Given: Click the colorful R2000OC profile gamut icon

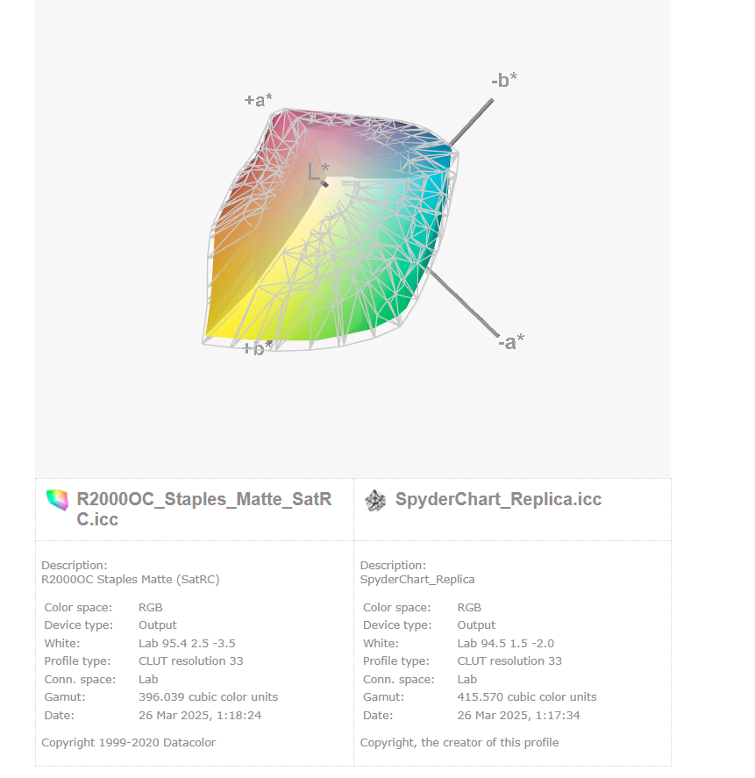Looking at the screenshot, I should tap(57, 500).
